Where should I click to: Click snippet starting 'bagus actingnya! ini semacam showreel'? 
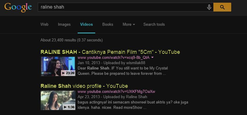[133, 105]
